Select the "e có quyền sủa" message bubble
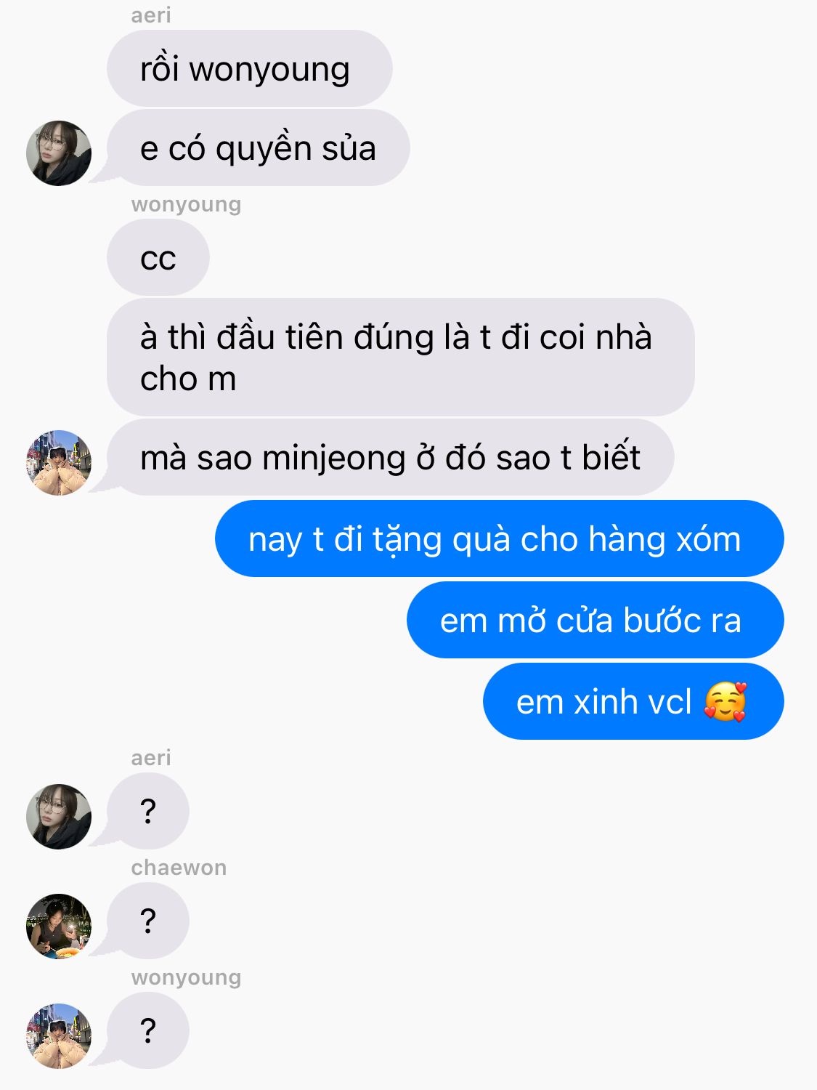817x1090 pixels. [259, 148]
